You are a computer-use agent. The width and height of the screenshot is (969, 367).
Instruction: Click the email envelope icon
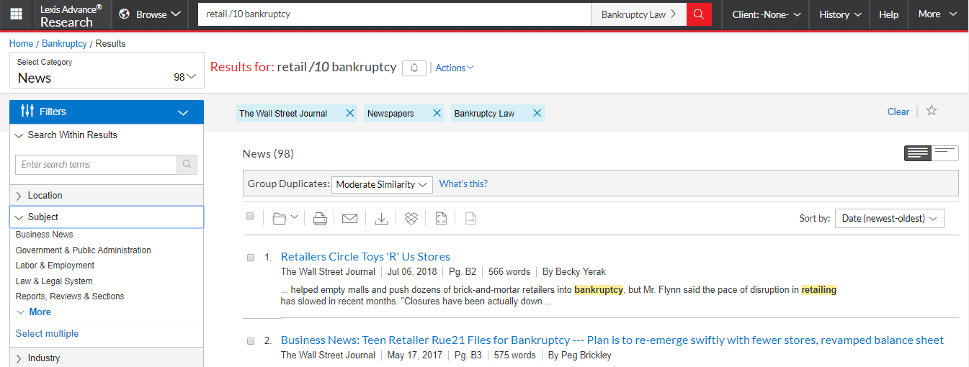point(350,218)
